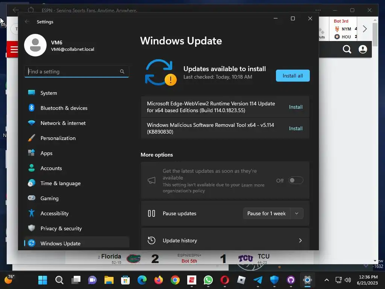Click the Update history clock icon
This screenshot has width=385, height=289.
click(x=152, y=240)
